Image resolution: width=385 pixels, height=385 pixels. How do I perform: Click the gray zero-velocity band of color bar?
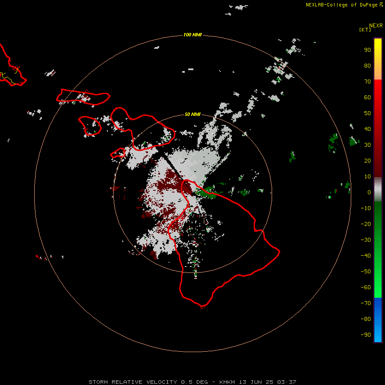coord(378,190)
